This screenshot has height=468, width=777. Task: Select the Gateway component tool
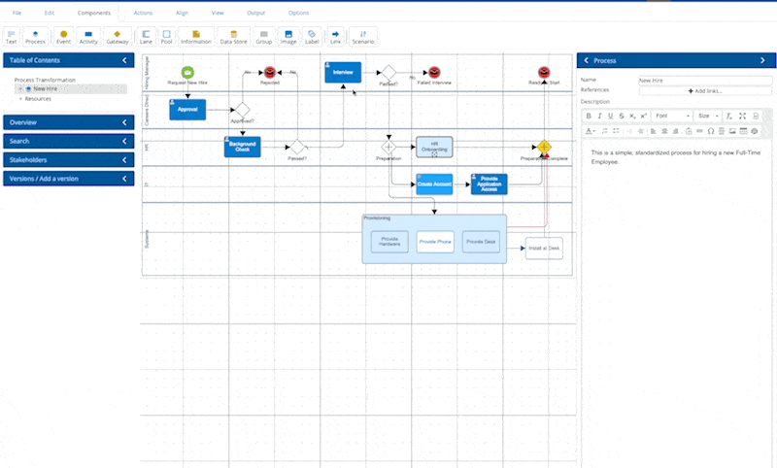click(x=117, y=37)
